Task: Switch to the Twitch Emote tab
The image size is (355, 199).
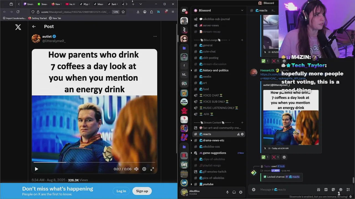Action: point(29,4)
